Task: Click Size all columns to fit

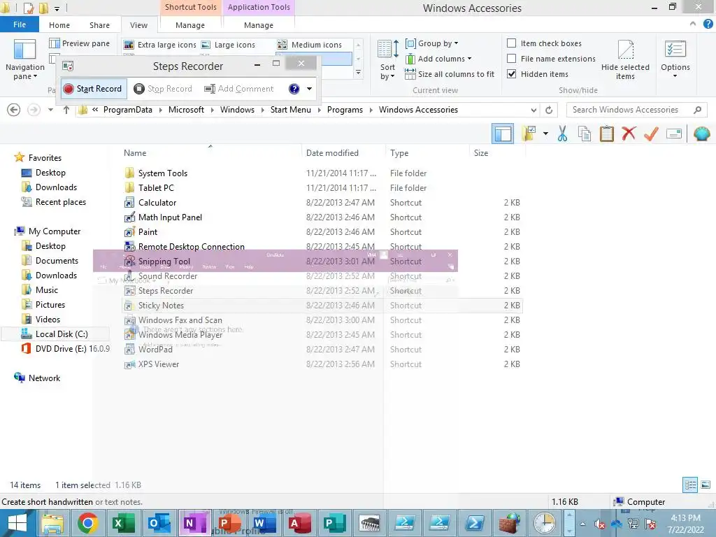Action: point(450,74)
